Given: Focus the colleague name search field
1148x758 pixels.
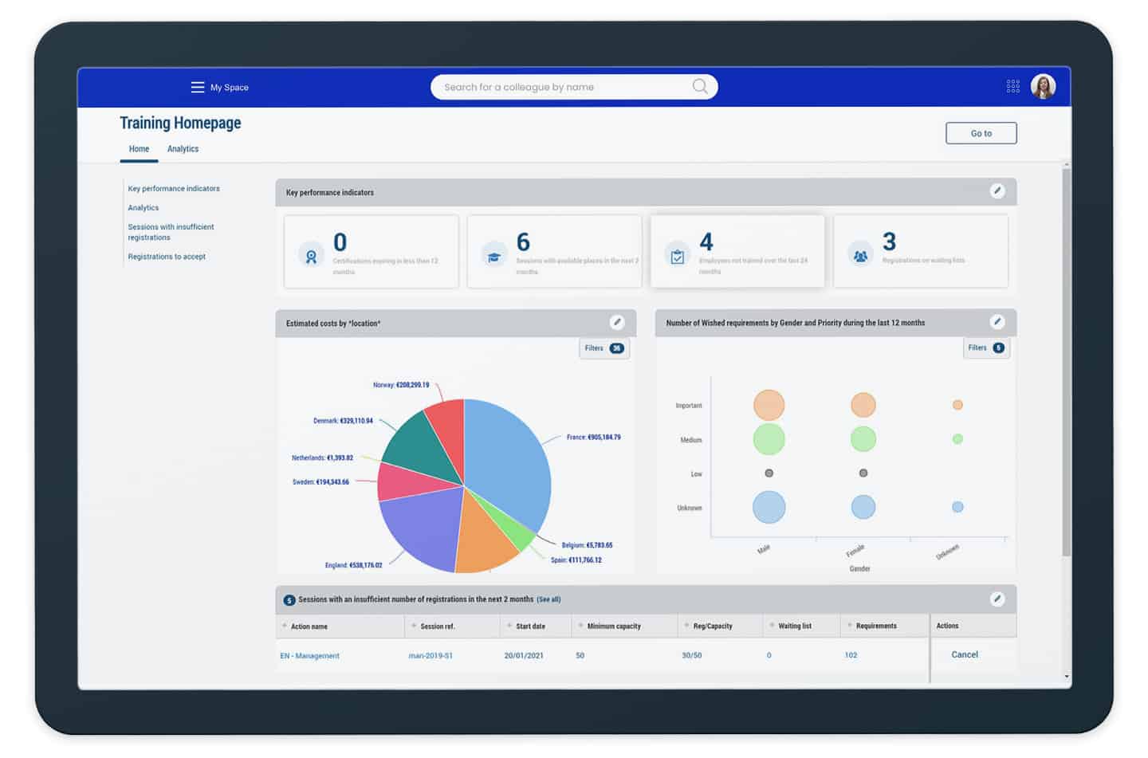Looking at the screenshot, I should pyautogui.click(x=558, y=87).
